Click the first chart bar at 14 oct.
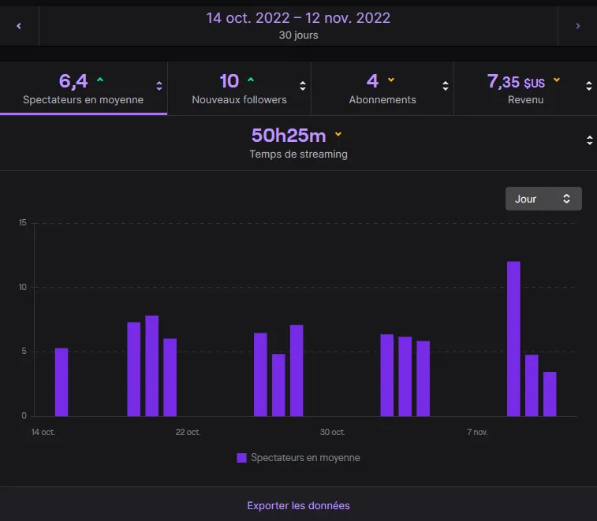 (x=62, y=382)
